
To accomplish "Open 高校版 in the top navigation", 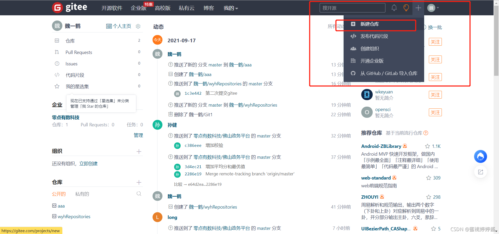I will click(162, 8).
